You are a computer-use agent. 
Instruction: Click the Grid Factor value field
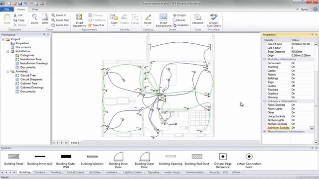[x=302, y=48]
